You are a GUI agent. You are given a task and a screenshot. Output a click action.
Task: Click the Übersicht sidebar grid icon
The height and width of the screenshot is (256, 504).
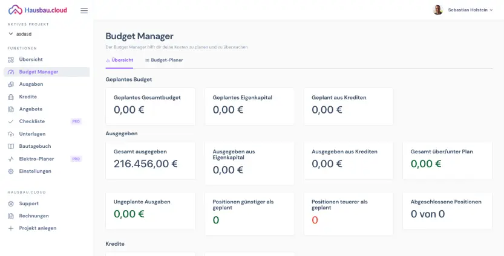tap(11, 60)
